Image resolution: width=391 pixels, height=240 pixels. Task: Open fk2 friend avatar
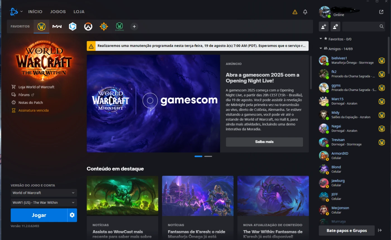tap(324, 74)
